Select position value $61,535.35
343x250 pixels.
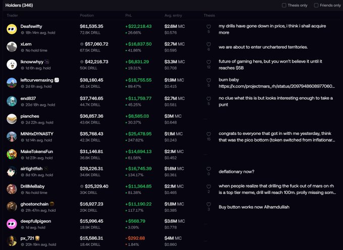click(91, 26)
